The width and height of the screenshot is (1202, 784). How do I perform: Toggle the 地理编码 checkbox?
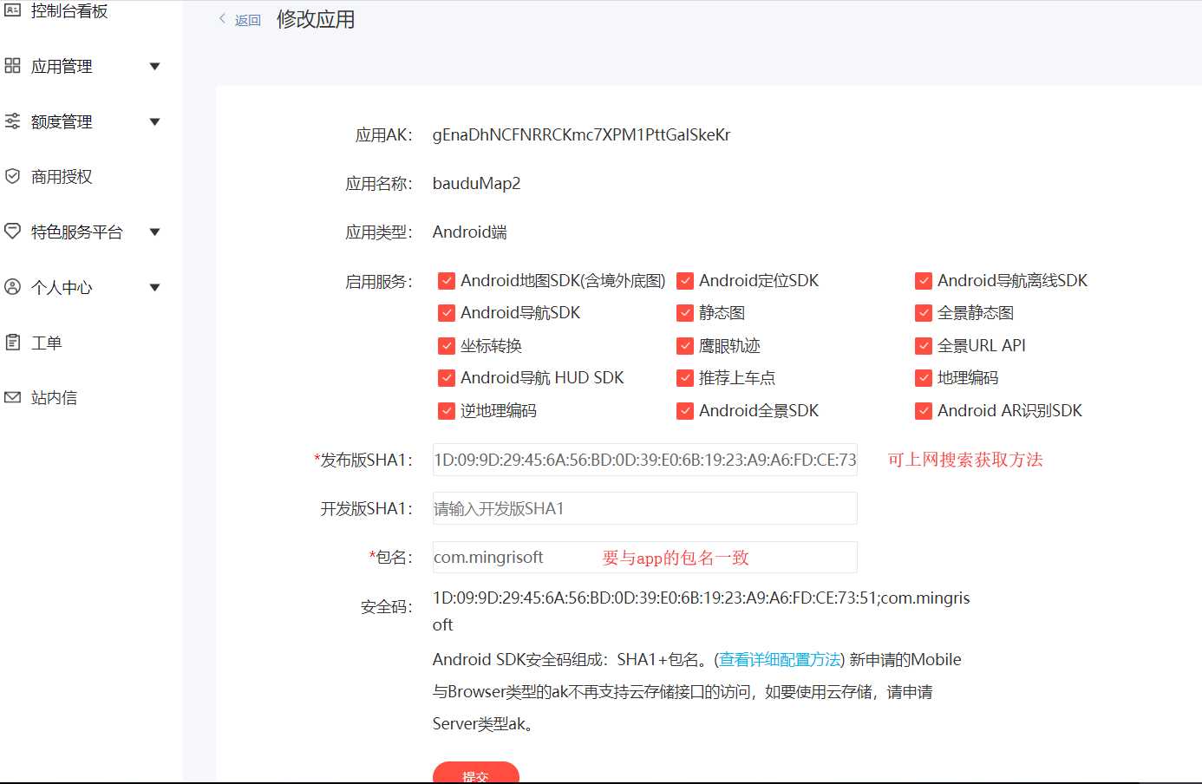924,378
